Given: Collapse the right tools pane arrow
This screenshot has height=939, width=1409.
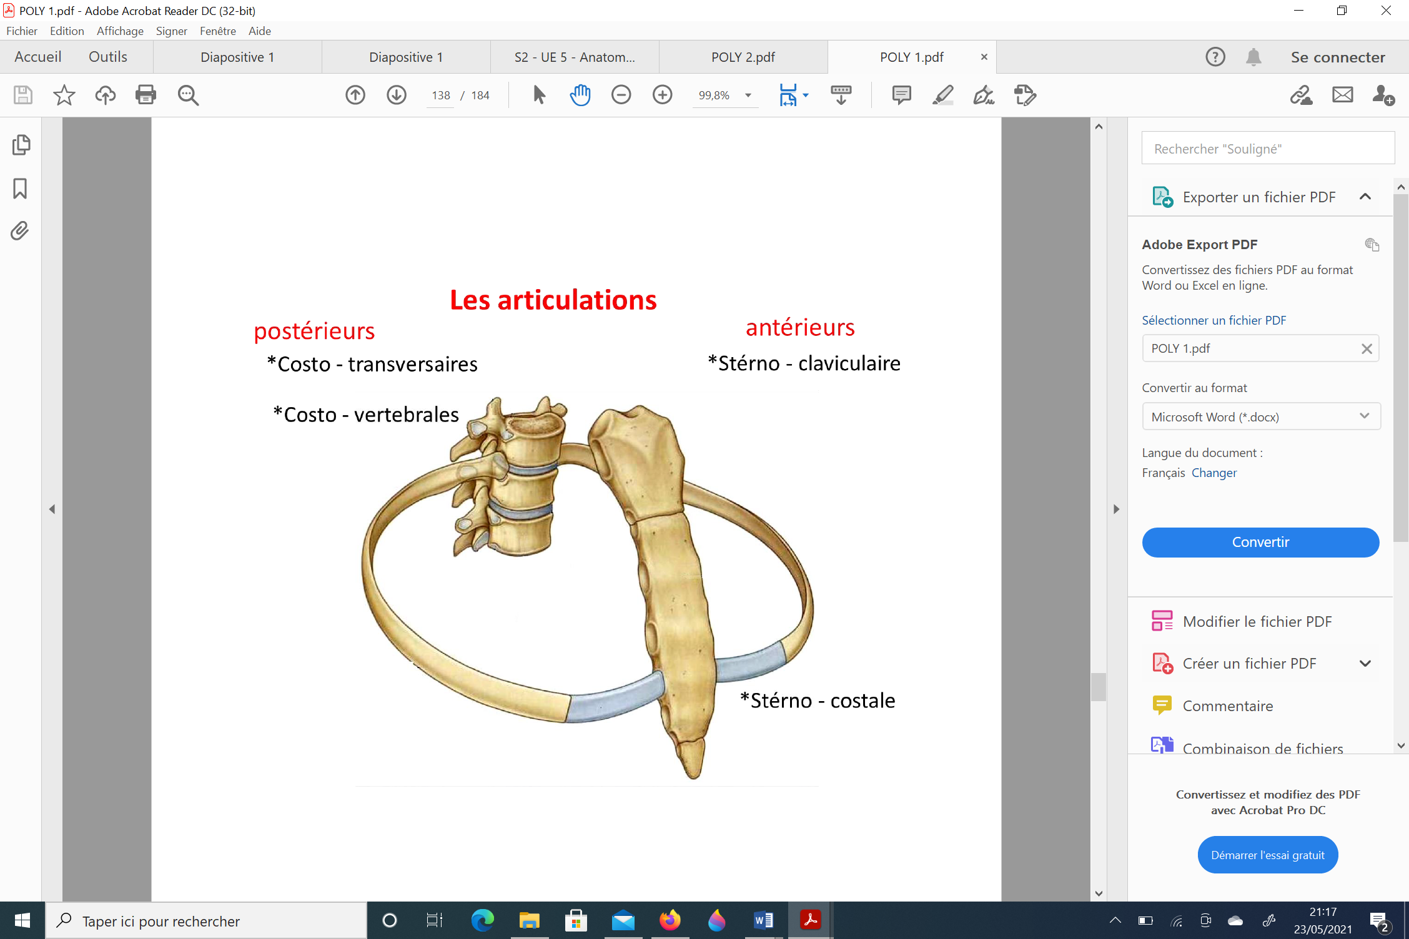Looking at the screenshot, I should pyautogui.click(x=1116, y=509).
